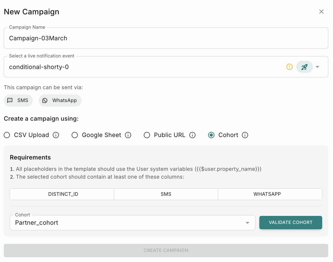Select the Public URL radio button
333x262 pixels.
click(x=147, y=135)
